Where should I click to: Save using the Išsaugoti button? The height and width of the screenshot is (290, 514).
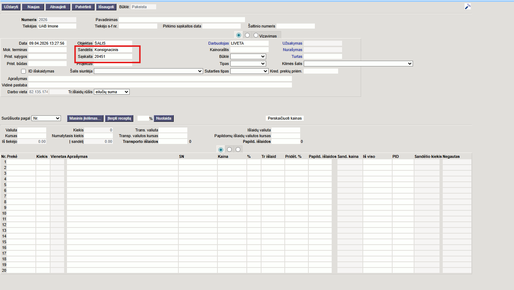coord(106,7)
